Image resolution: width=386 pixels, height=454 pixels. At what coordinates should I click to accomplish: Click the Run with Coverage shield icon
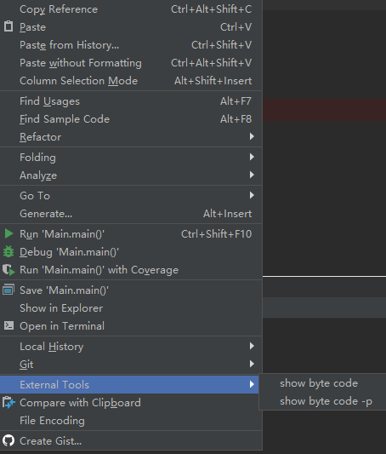coord(9,270)
